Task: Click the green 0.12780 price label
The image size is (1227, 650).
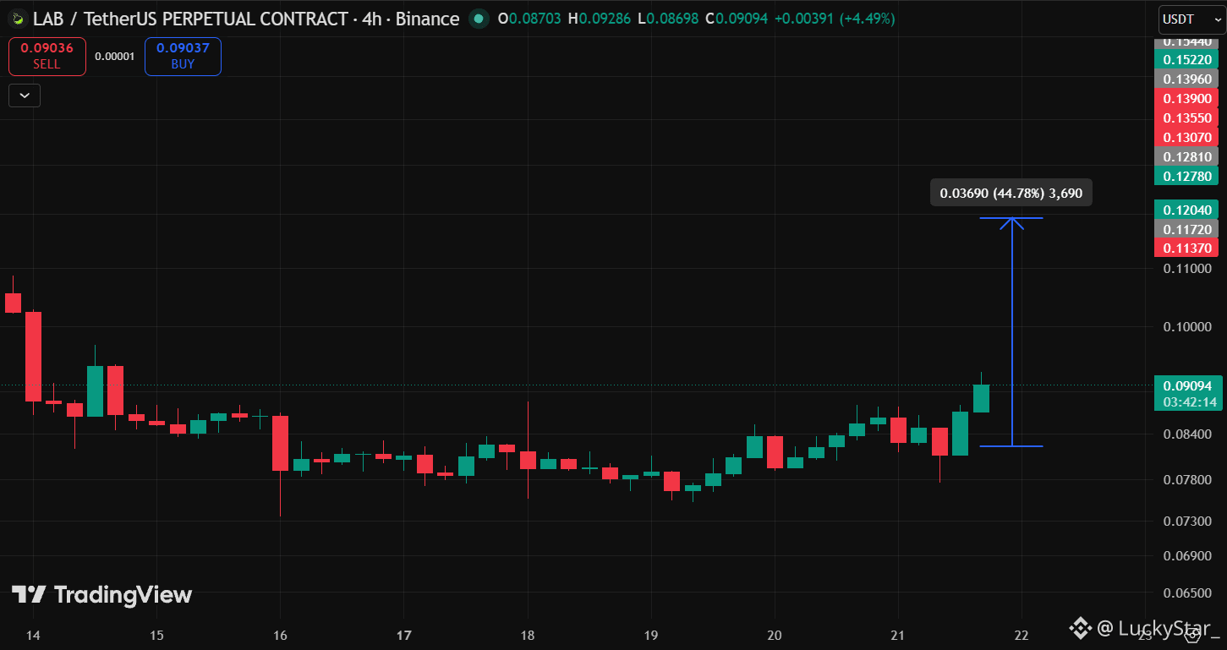Action: click(1186, 176)
